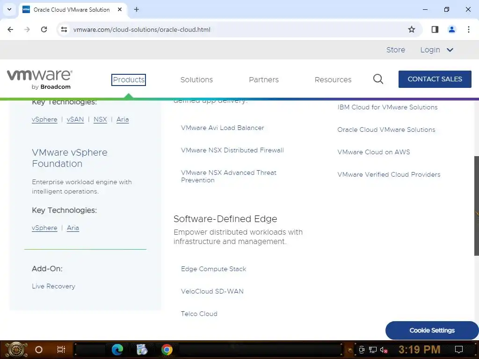Open the Chrome profile icon

451,29
